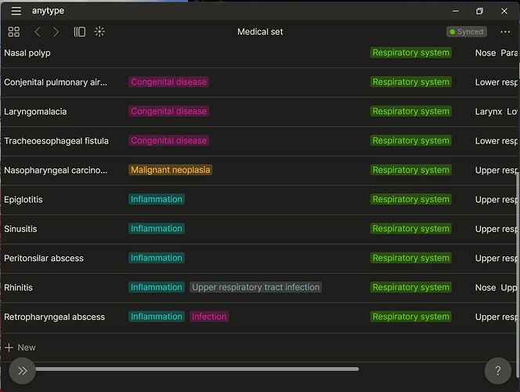
Task: Click the Infection tag on Retropharyngeal abscess
Action: (x=209, y=317)
